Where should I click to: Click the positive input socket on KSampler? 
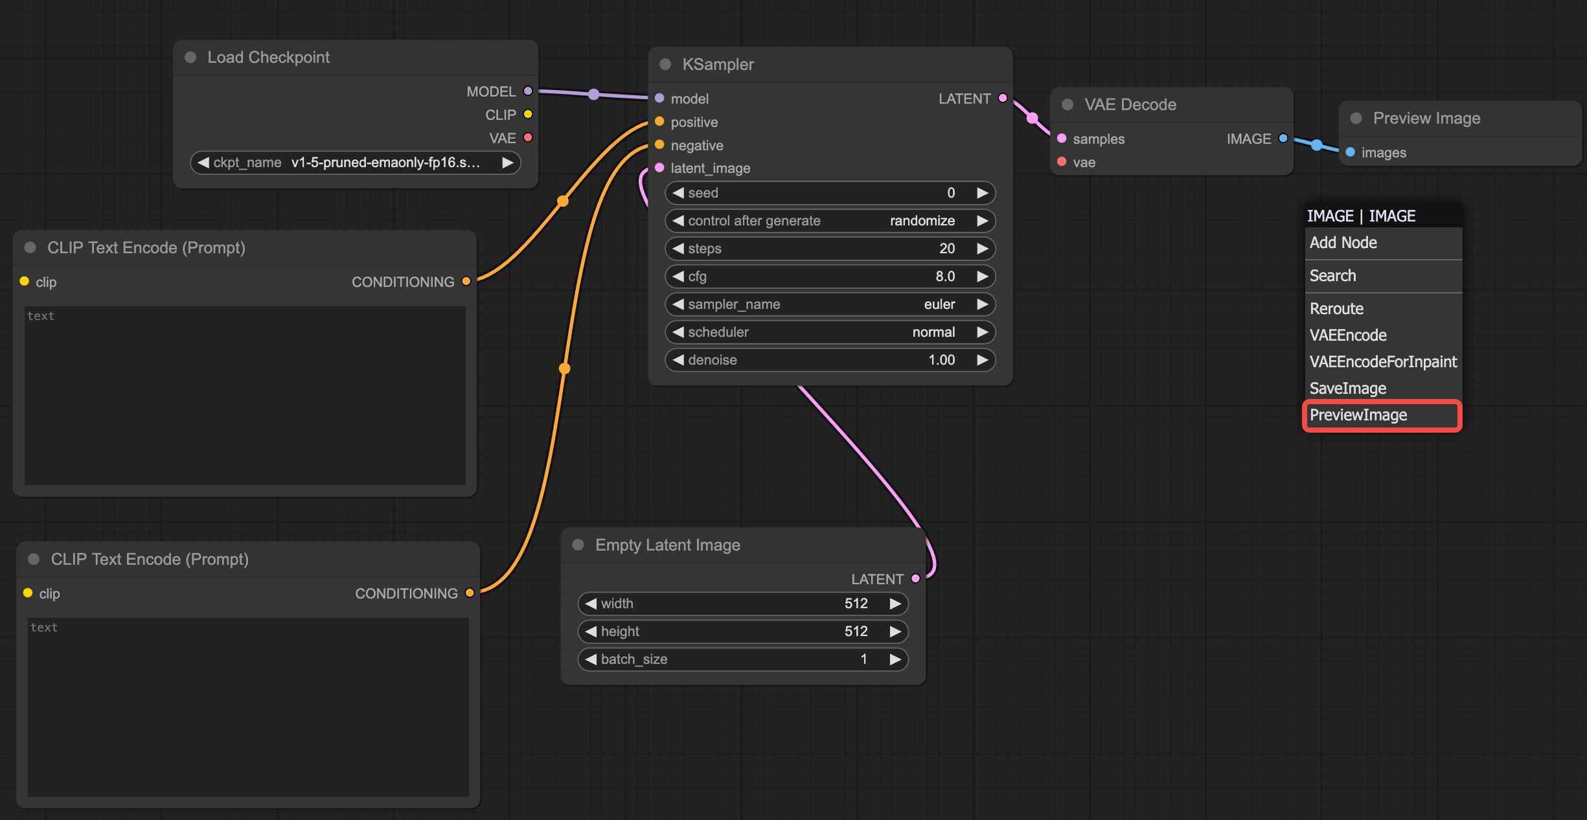pos(659,122)
